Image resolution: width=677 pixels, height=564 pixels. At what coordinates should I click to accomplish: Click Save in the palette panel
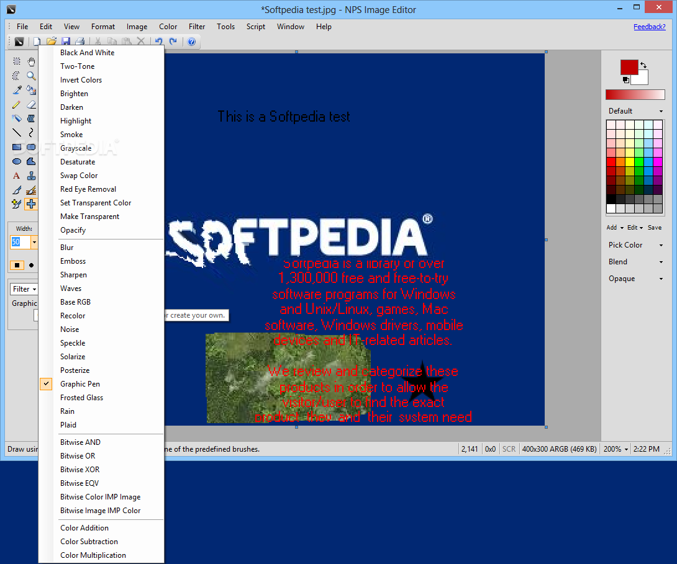[655, 227]
